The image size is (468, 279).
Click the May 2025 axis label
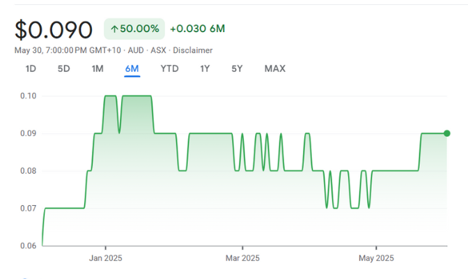click(x=376, y=258)
